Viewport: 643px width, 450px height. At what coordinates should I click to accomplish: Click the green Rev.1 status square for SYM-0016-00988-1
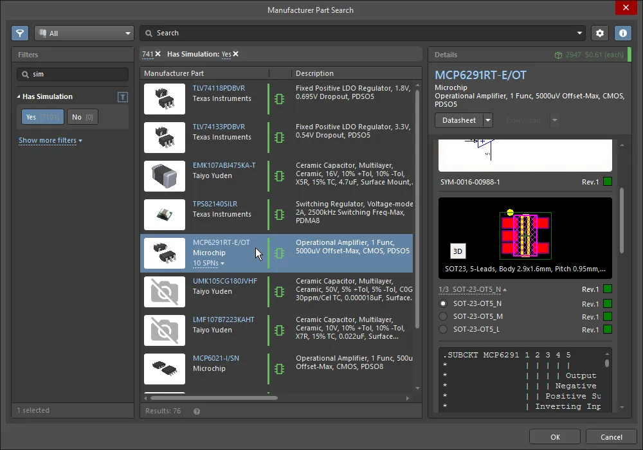tap(608, 182)
